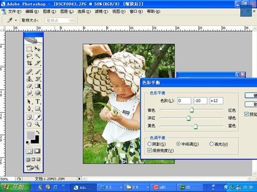
Task: Select the Gradient tool
Action: pyautogui.click(x=38, y=86)
